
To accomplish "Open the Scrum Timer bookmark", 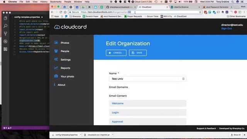I will click(x=151, y=16).
